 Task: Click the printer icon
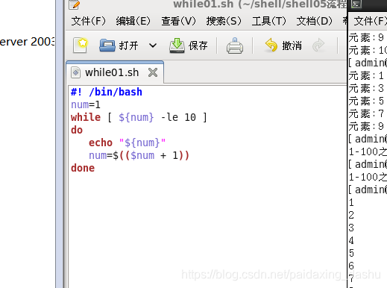coord(235,46)
